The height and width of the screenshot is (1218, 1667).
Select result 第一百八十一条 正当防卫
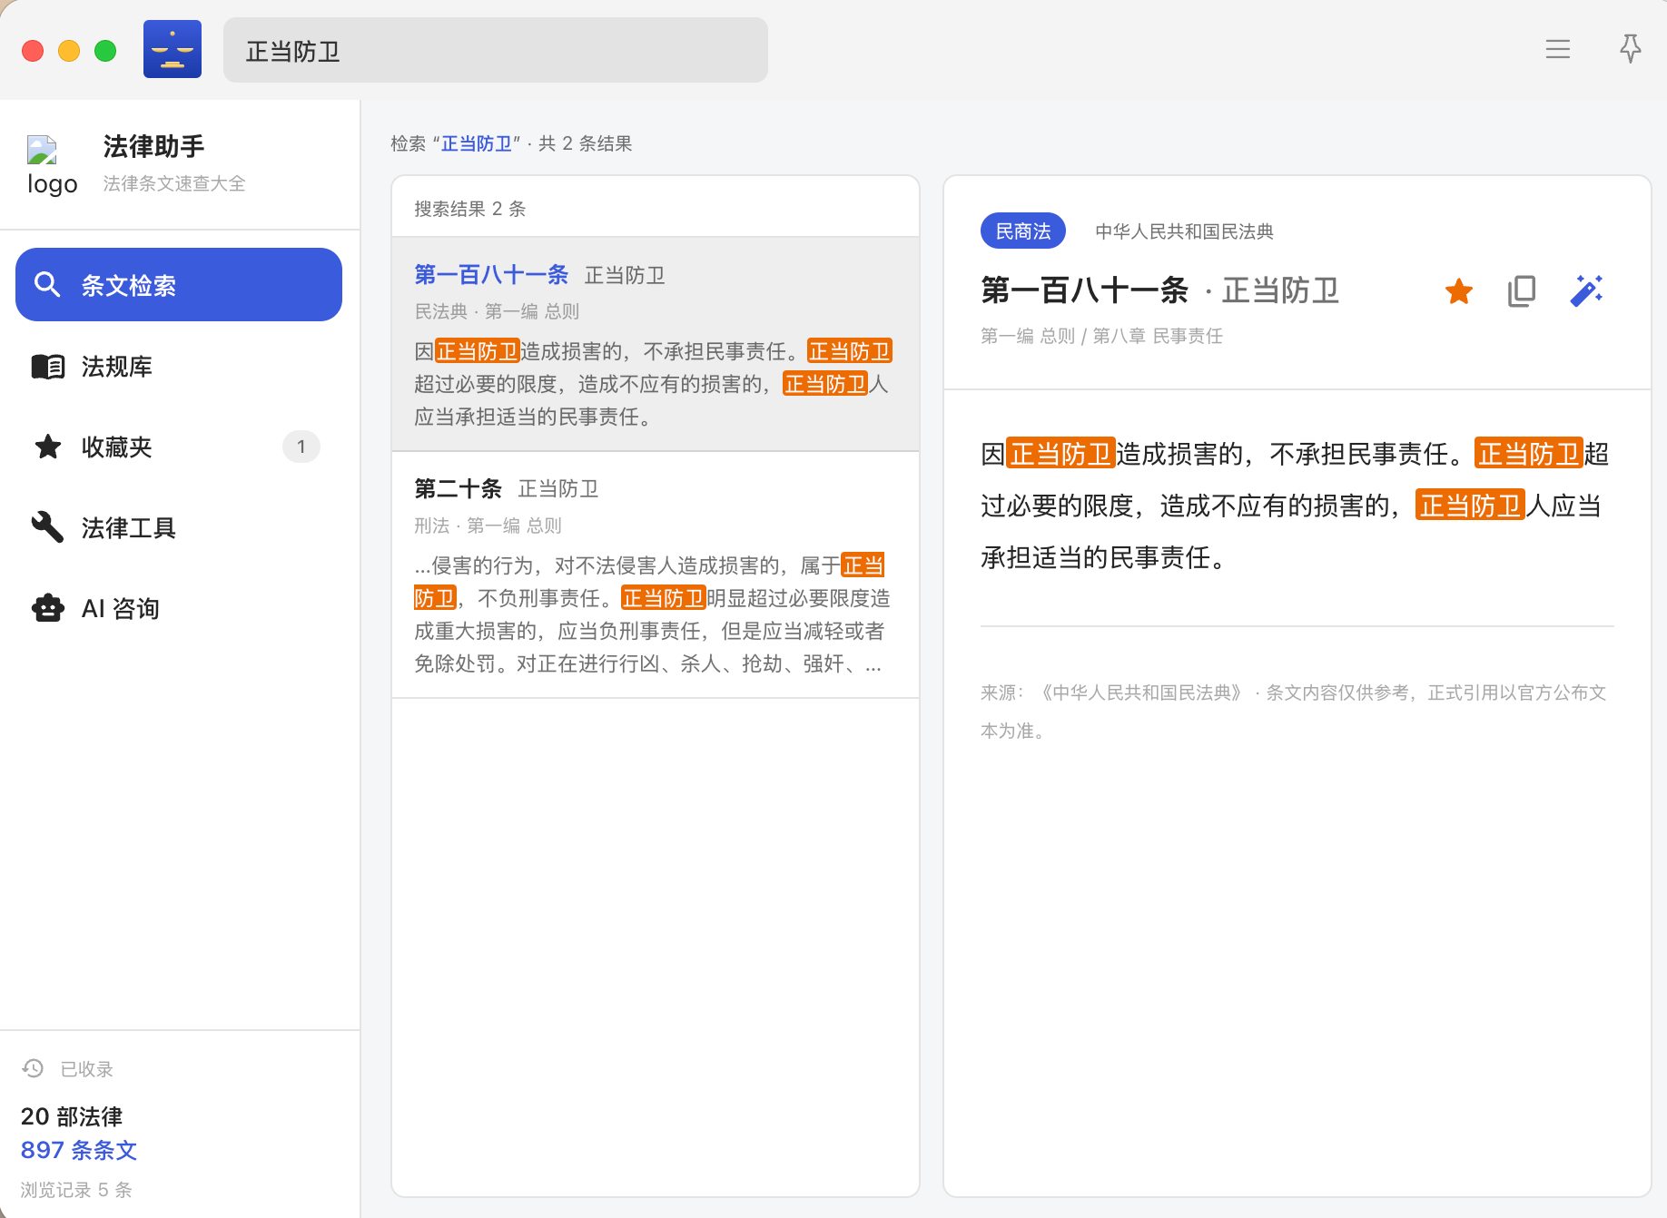coord(656,344)
